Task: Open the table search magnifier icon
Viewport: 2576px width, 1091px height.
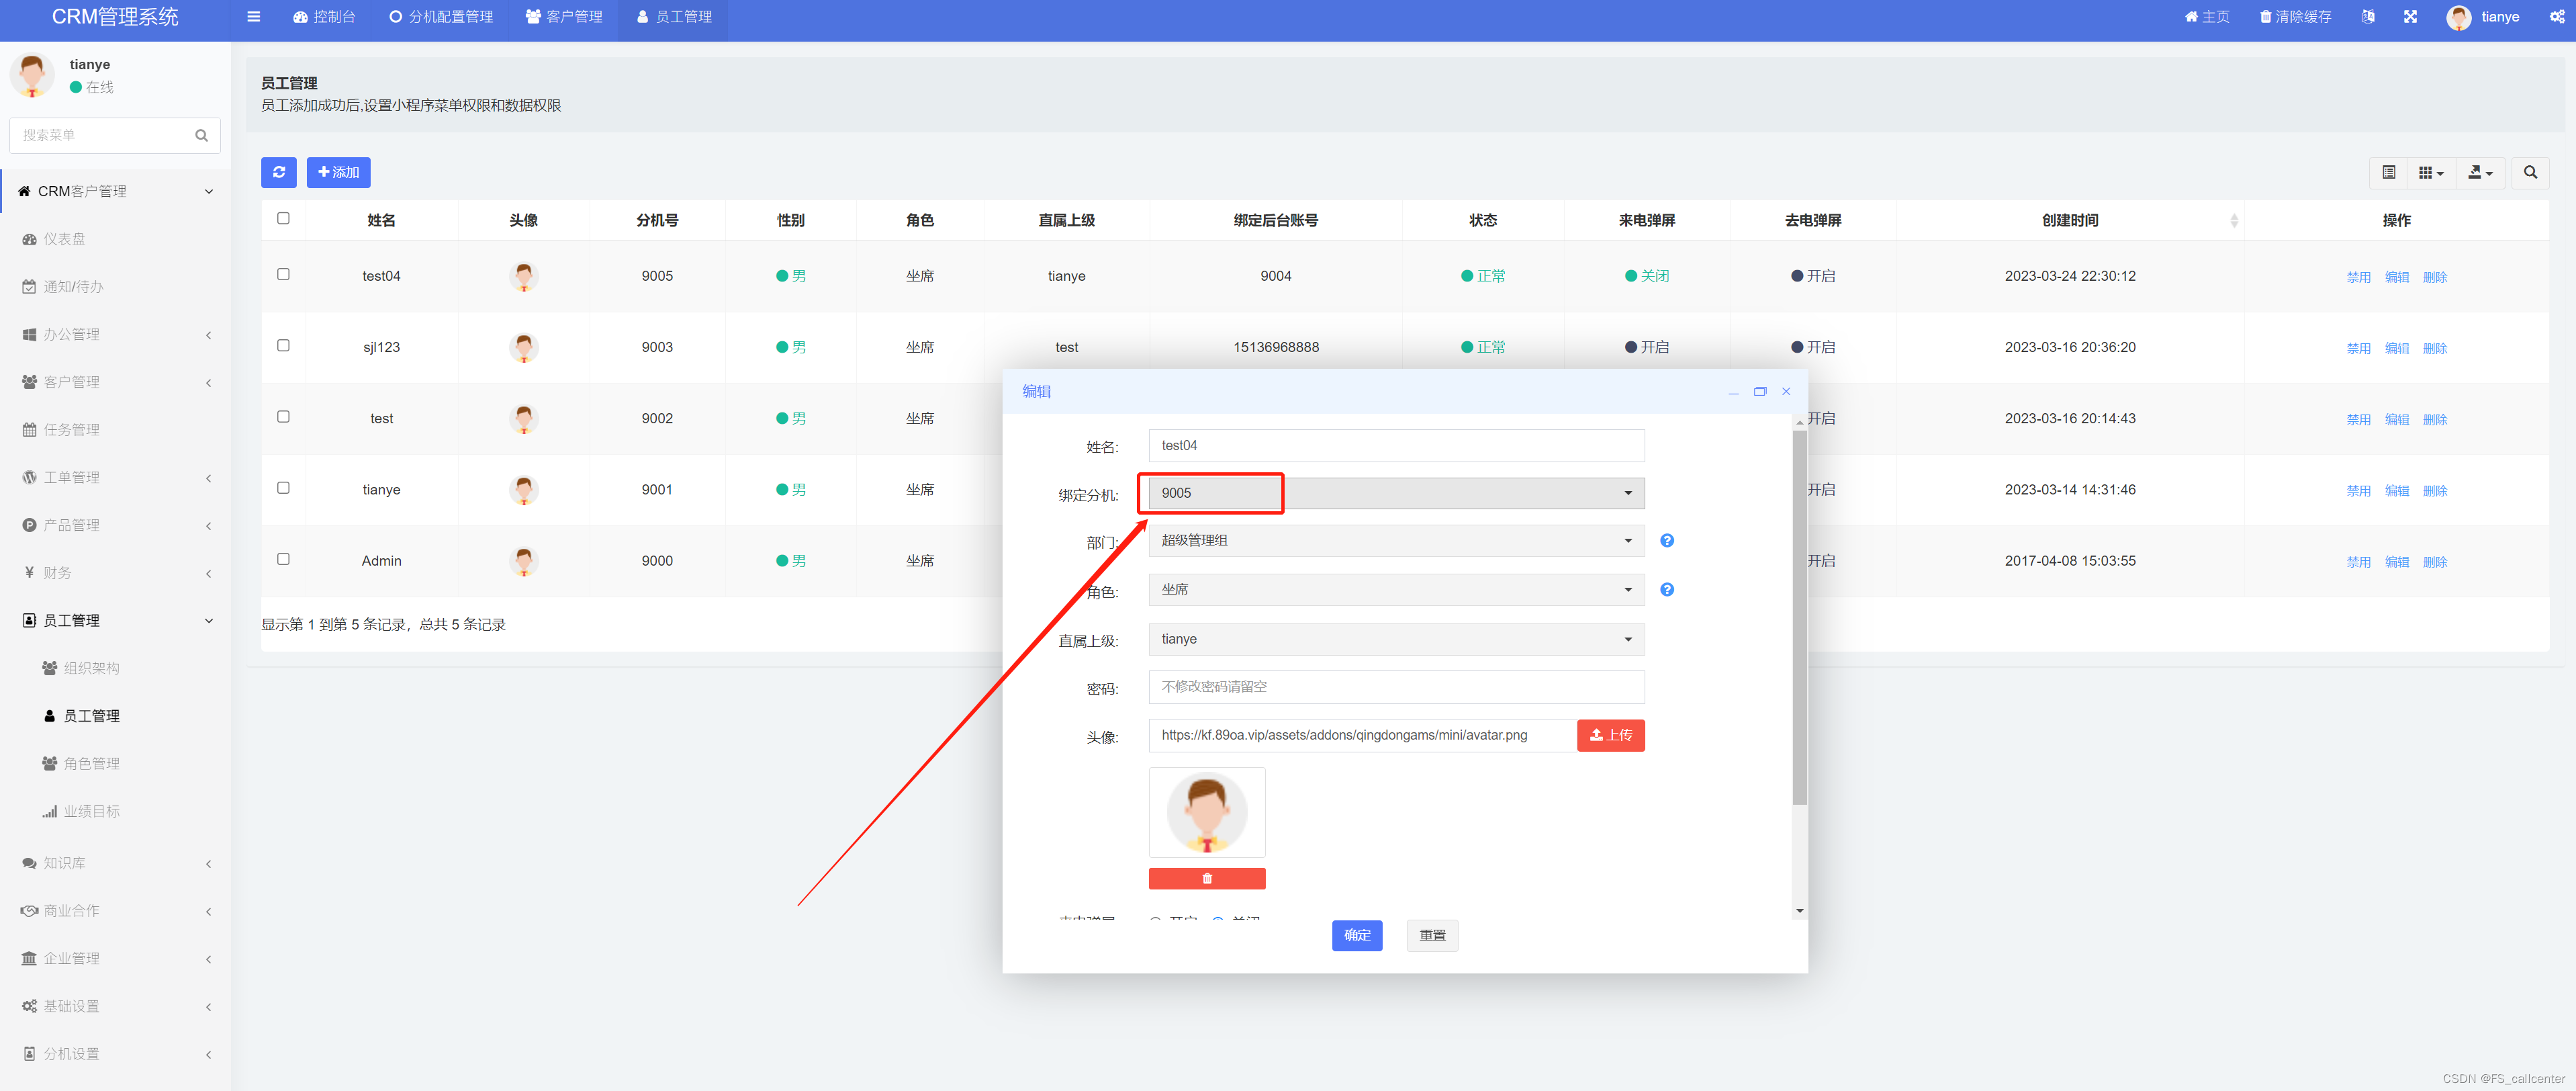Action: pos(2530,172)
